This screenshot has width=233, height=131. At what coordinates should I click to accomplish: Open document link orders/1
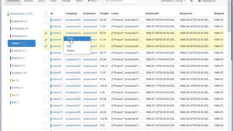[x=56, y=20]
